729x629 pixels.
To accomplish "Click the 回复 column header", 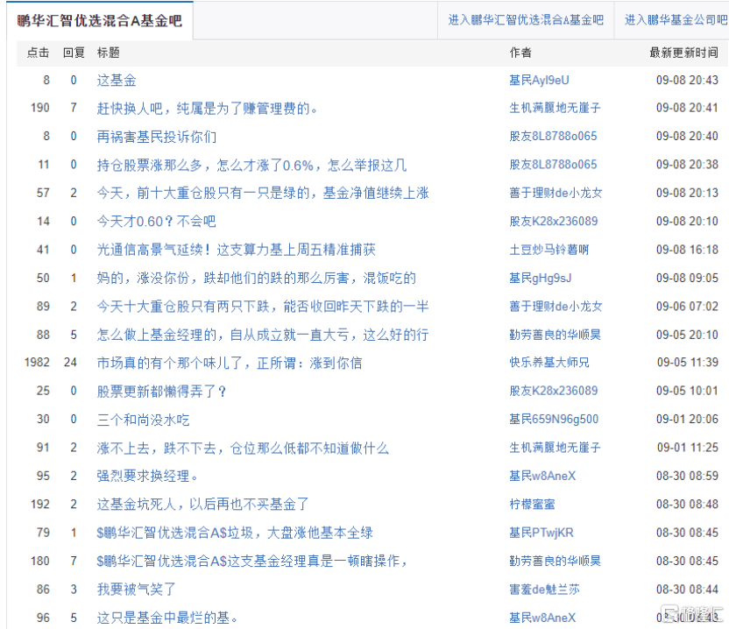I will point(74,53).
